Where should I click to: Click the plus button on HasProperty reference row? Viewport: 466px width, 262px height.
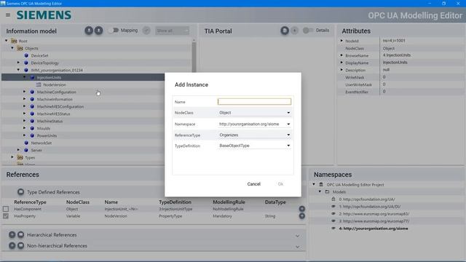coord(302,216)
